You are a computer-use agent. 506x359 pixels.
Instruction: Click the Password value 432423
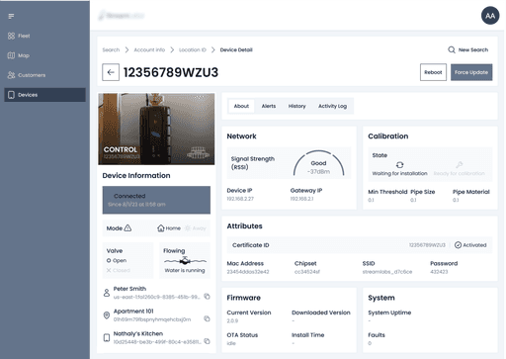[x=439, y=272]
